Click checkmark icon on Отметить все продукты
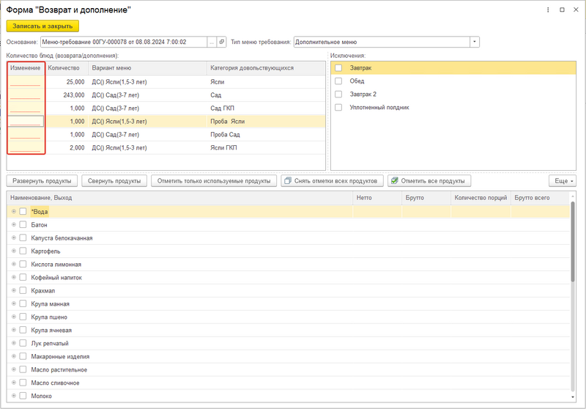Image resolution: width=586 pixels, height=409 pixels. [x=394, y=181]
